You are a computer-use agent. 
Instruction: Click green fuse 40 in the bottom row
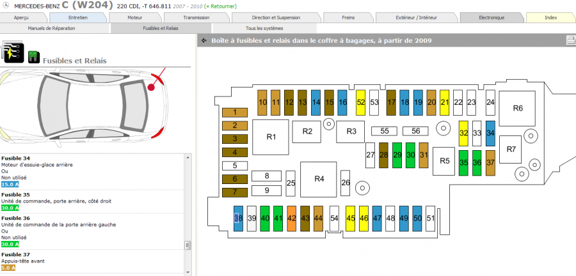tap(265, 218)
